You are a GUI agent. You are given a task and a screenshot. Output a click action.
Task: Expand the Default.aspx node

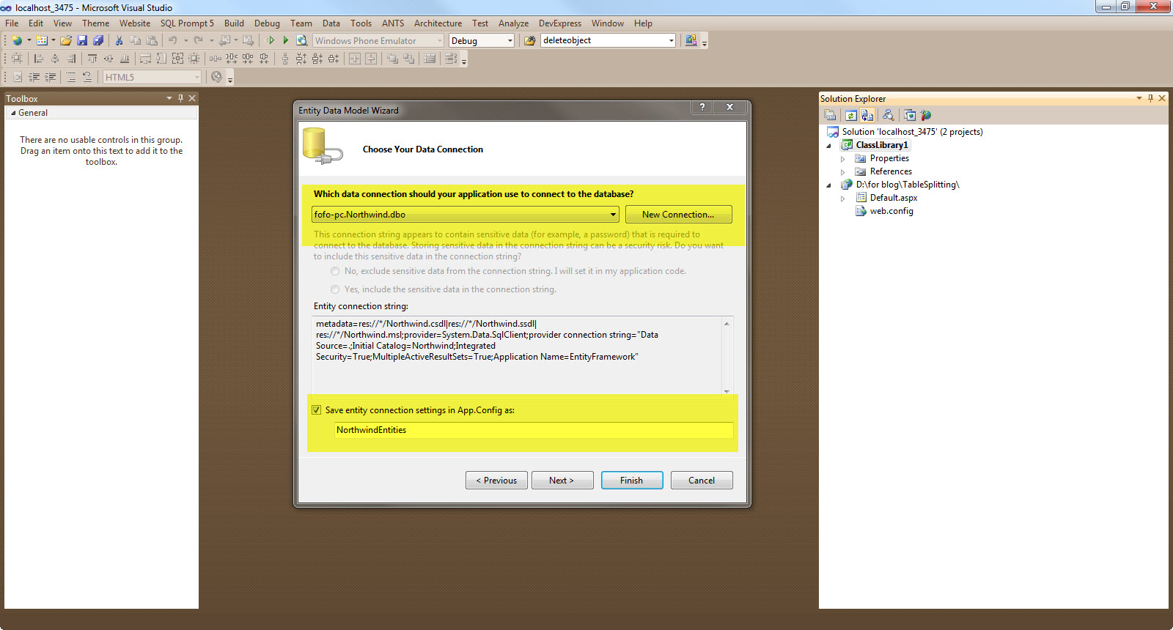coord(843,199)
